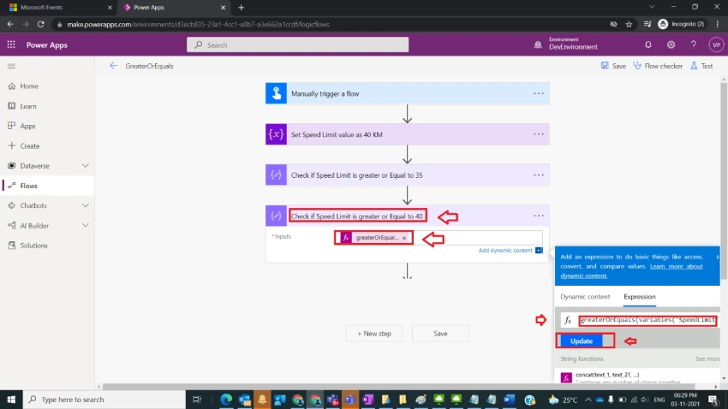Click the Add dynamic content plus icon

[539, 251]
